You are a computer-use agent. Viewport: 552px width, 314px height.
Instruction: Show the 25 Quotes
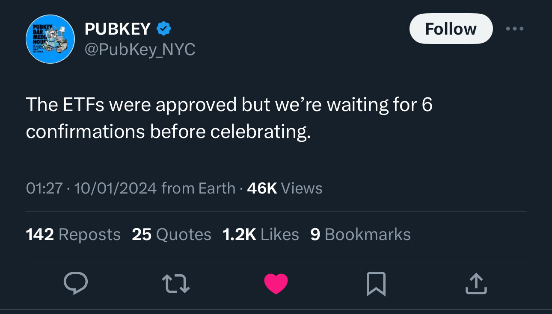pos(172,235)
